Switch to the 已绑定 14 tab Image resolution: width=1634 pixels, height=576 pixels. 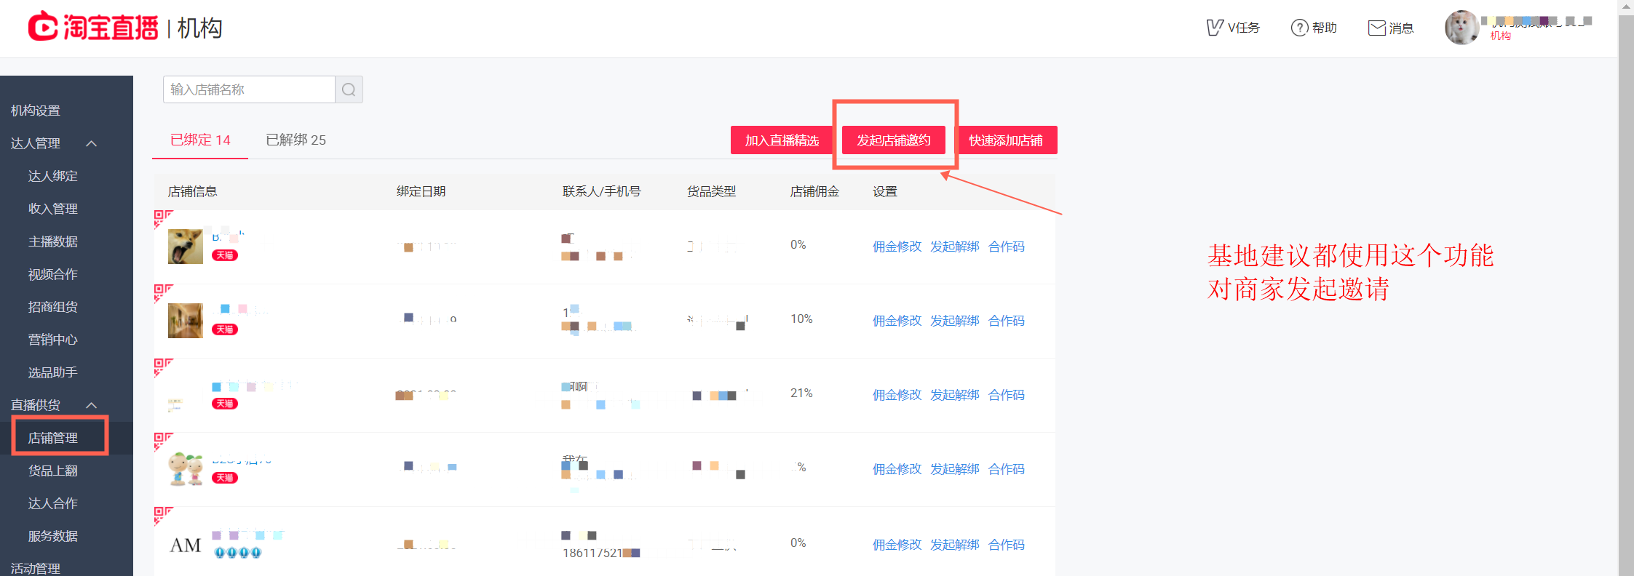click(200, 140)
